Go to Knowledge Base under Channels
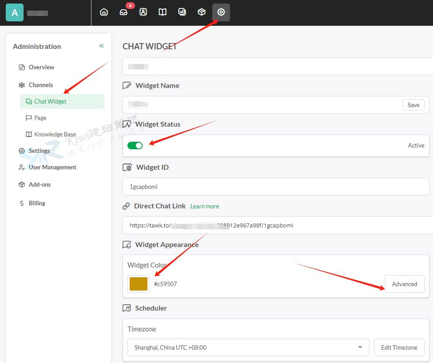Viewport: 433px width, 363px height. [55, 134]
